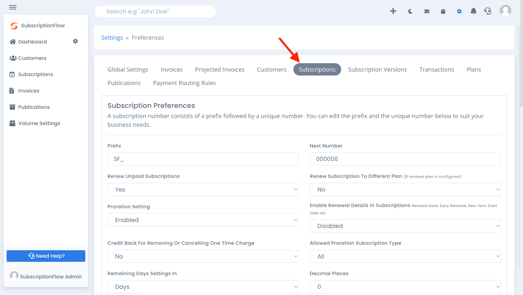Switch to the Plans tab
Viewport: 523px width, 295px height.
coord(474,70)
